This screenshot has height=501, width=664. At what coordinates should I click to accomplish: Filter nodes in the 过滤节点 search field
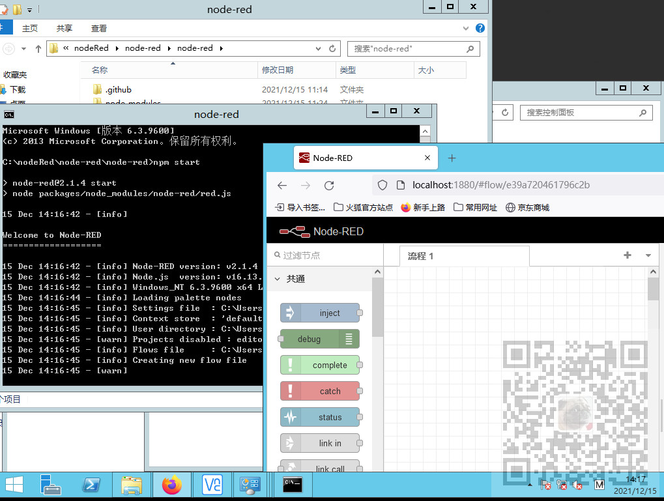tap(325, 255)
